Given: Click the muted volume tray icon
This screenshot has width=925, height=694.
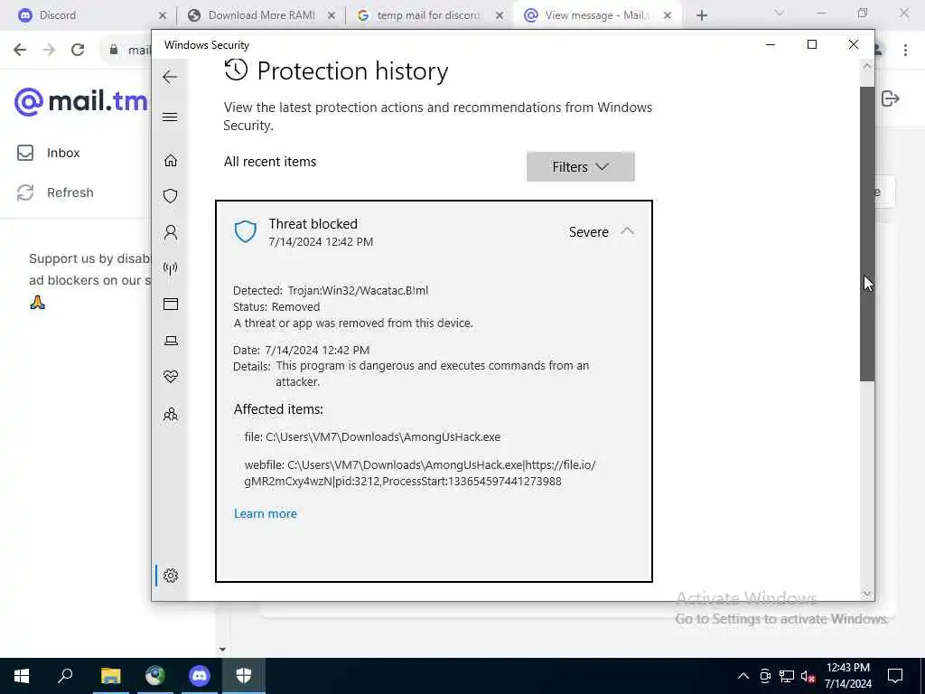Looking at the screenshot, I should point(808,676).
